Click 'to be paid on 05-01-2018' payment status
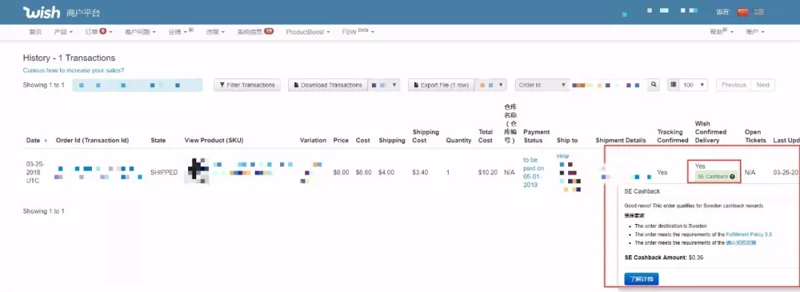Viewport: 800px width, 292px height. tap(533, 172)
